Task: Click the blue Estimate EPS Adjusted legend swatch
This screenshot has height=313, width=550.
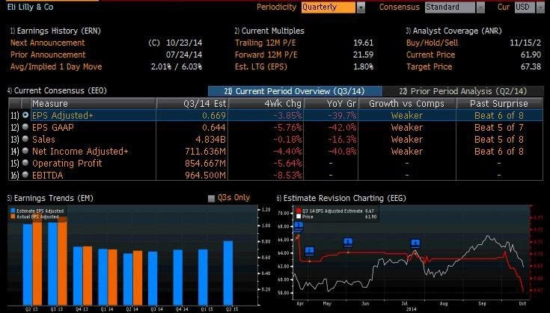Action: pyautogui.click(x=13, y=211)
